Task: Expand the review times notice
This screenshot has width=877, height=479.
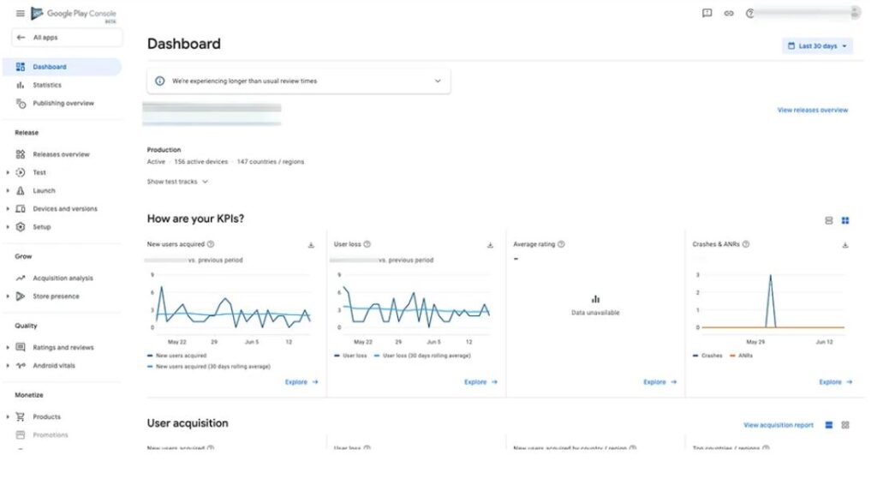Action: (x=438, y=81)
